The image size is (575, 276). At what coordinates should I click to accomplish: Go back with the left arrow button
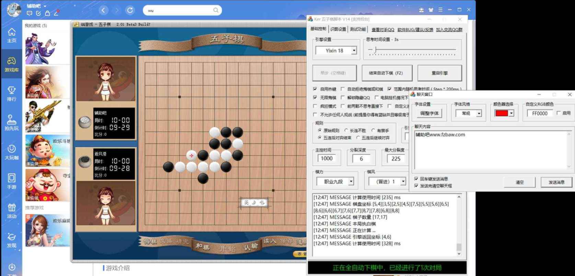[x=104, y=10]
